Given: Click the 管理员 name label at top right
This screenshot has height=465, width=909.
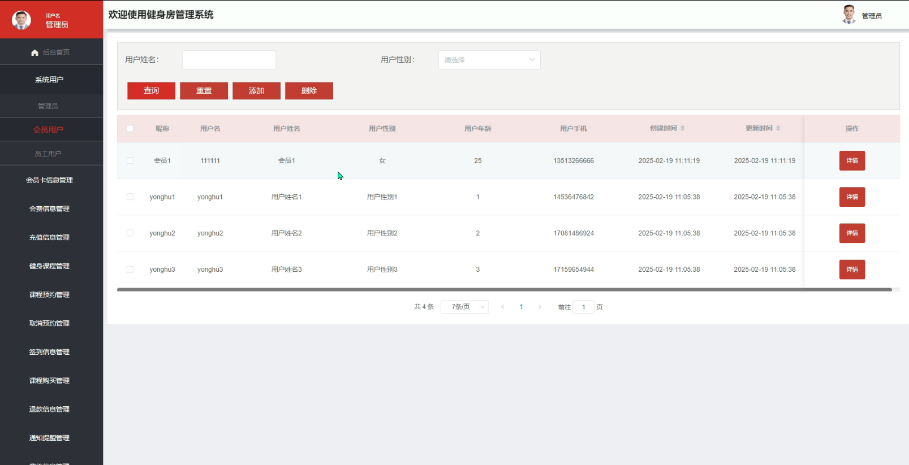Looking at the screenshot, I should [872, 16].
